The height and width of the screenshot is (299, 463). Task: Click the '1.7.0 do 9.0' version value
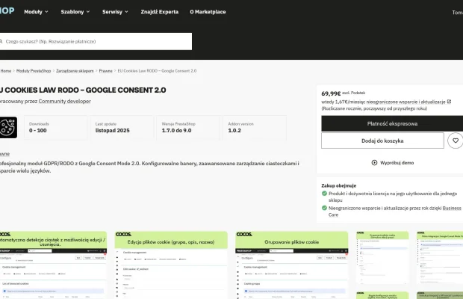tap(176, 131)
